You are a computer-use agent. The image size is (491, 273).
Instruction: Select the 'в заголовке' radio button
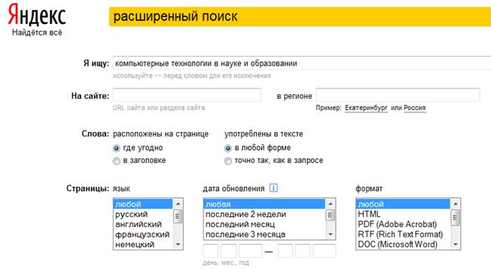[117, 161]
